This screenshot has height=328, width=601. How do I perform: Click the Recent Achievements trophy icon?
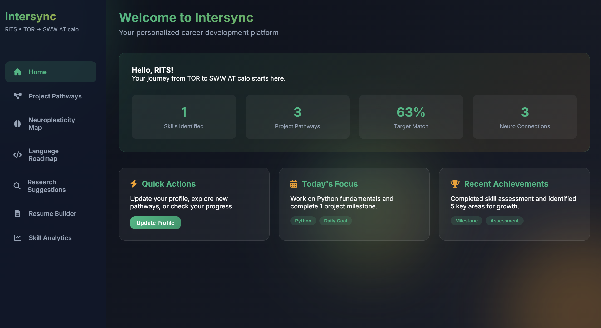[455, 184]
